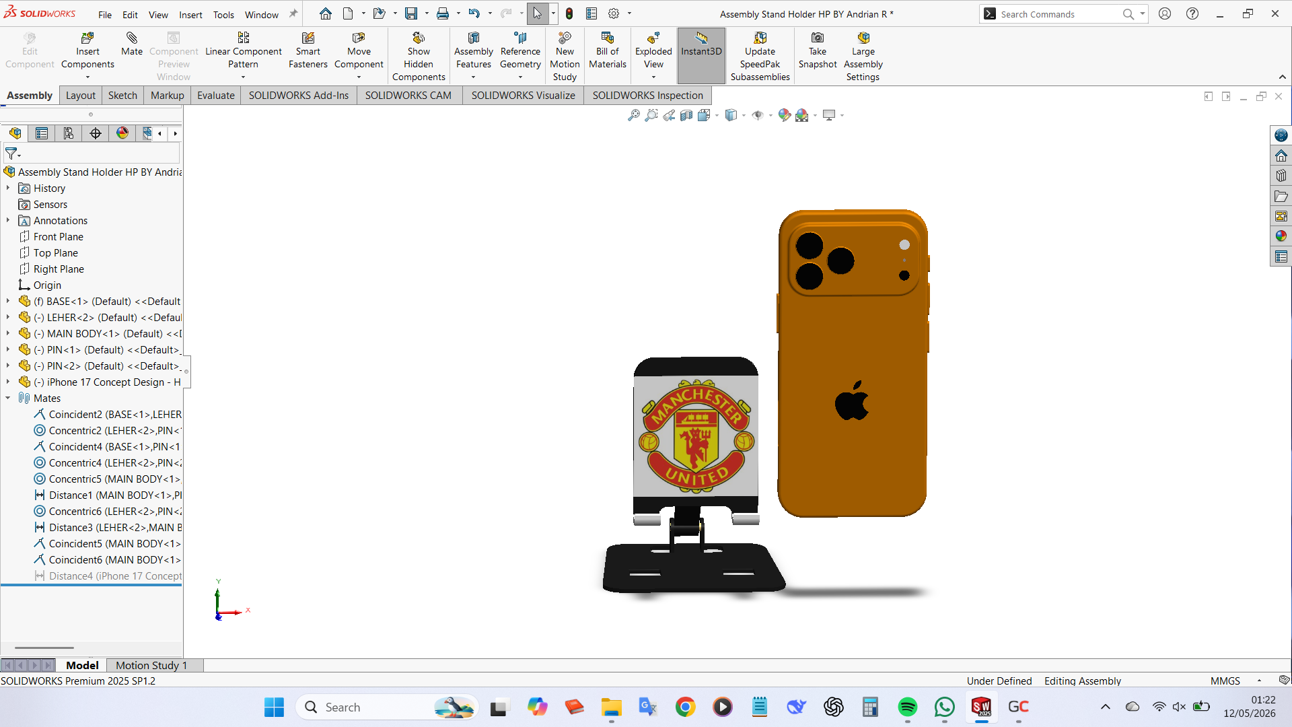Open the Welcome home icon in the toolbar
Viewport: 1292px width, 727px height.
pyautogui.click(x=326, y=13)
